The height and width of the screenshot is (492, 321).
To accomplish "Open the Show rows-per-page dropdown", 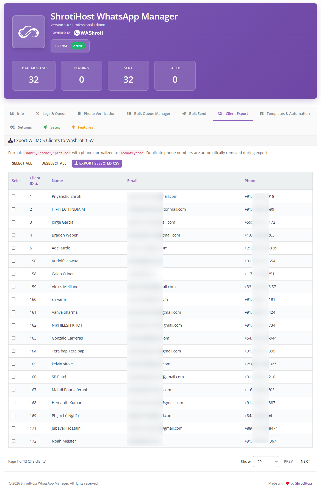I will [x=266, y=462].
